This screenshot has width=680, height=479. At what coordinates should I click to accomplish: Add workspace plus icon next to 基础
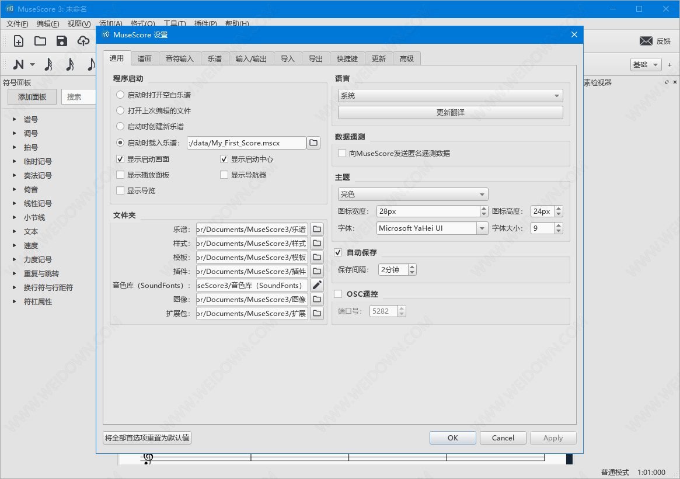pos(669,65)
